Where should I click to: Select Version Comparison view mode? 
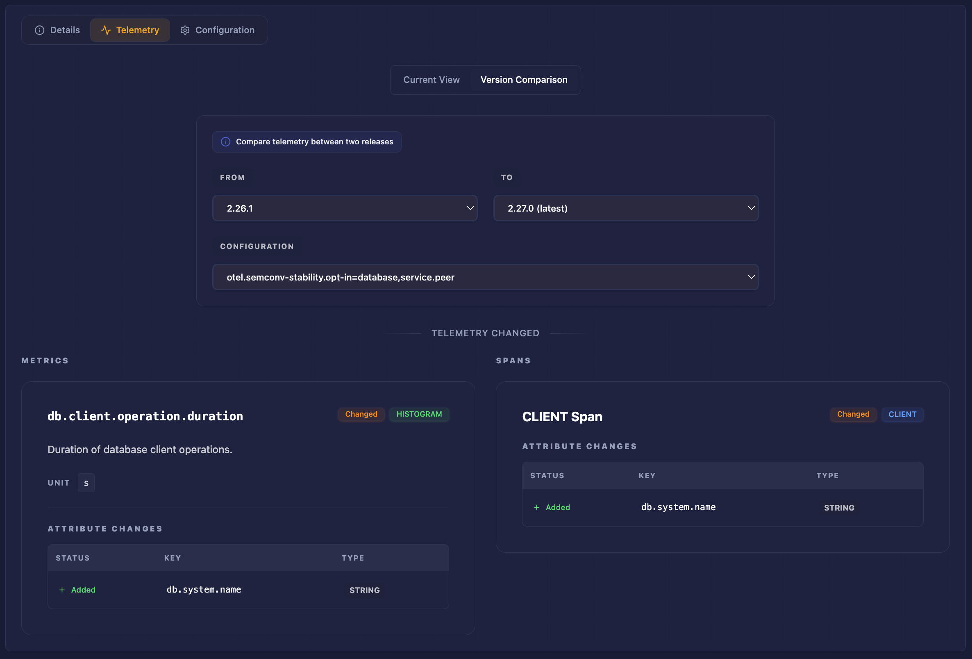[x=524, y=80]
